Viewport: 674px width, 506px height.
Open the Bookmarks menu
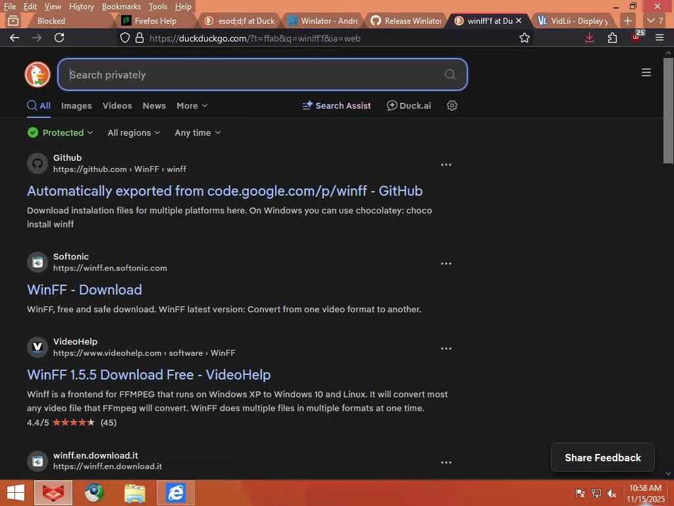pyautogui.click(x=121, y=7)
